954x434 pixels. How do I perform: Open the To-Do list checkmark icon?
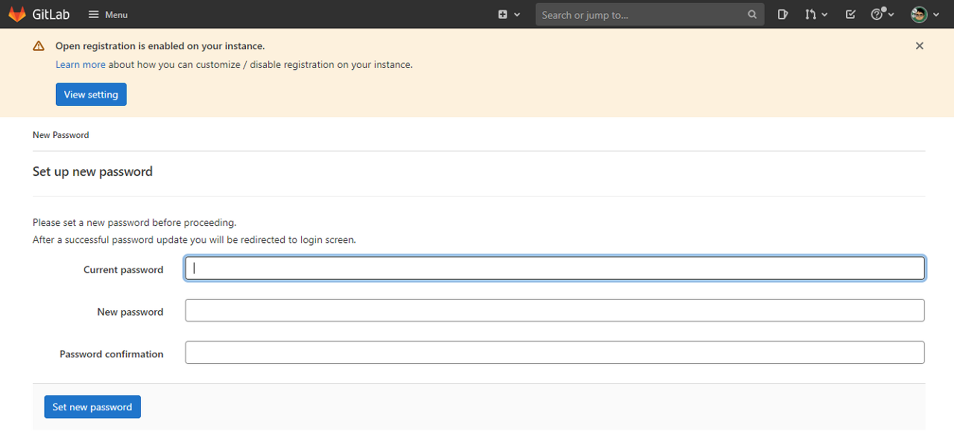[850, 14]
